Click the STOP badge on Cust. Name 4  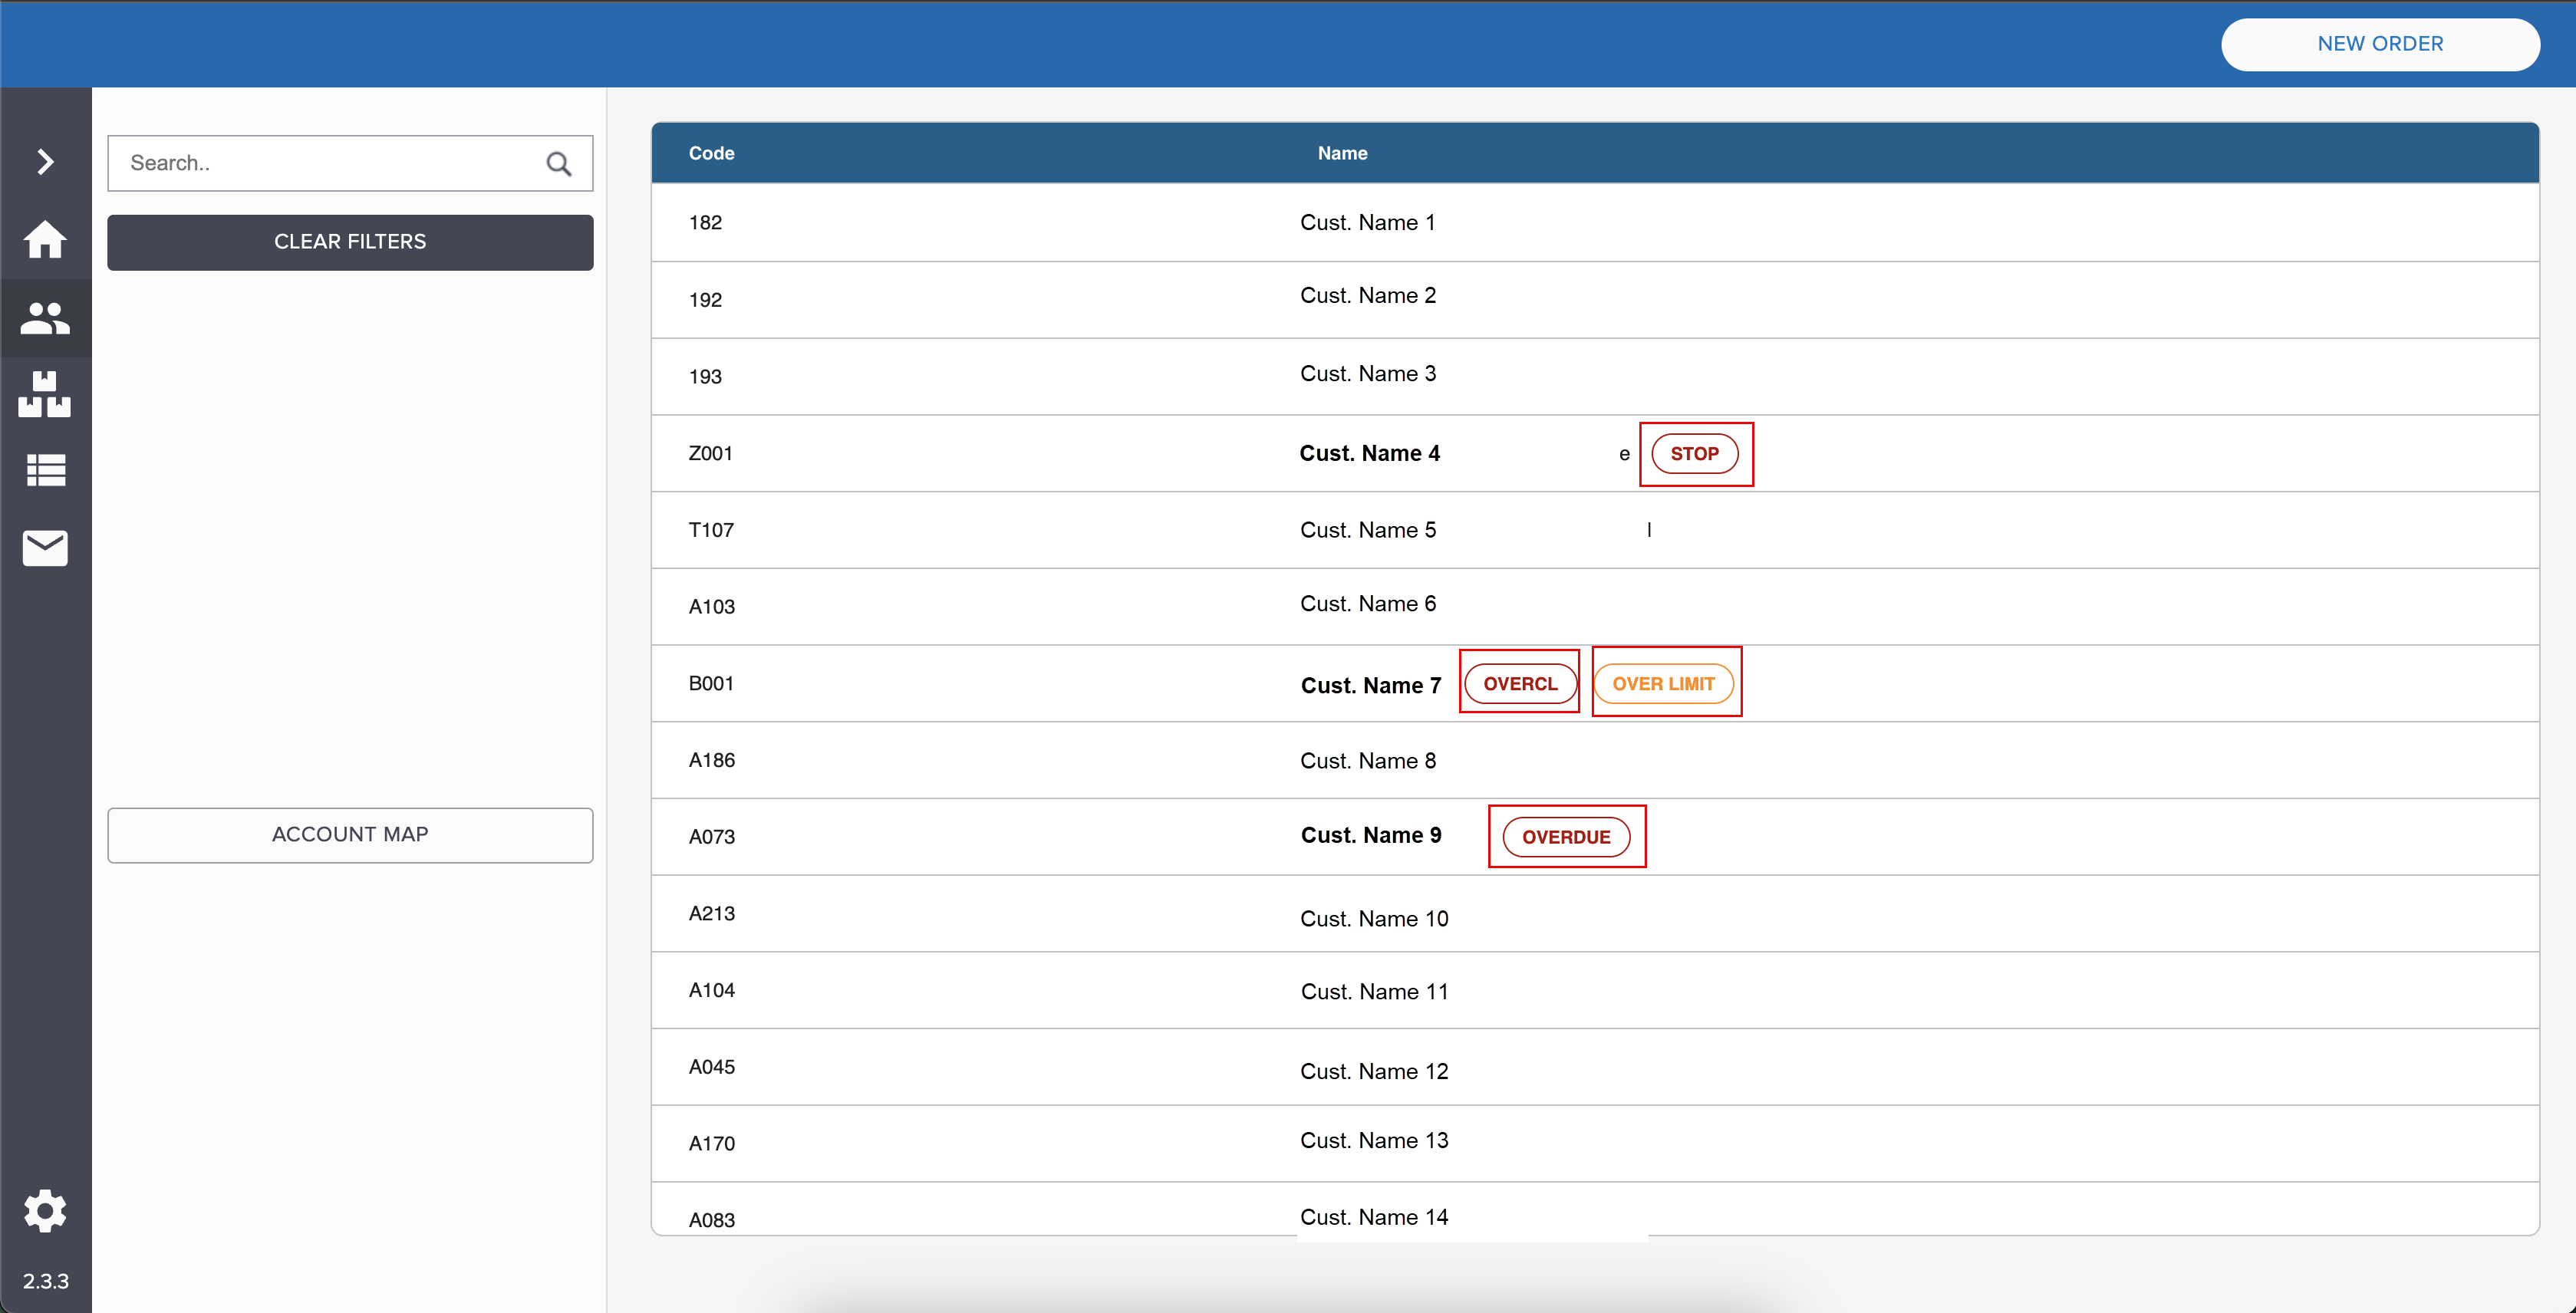point(1694,454)
